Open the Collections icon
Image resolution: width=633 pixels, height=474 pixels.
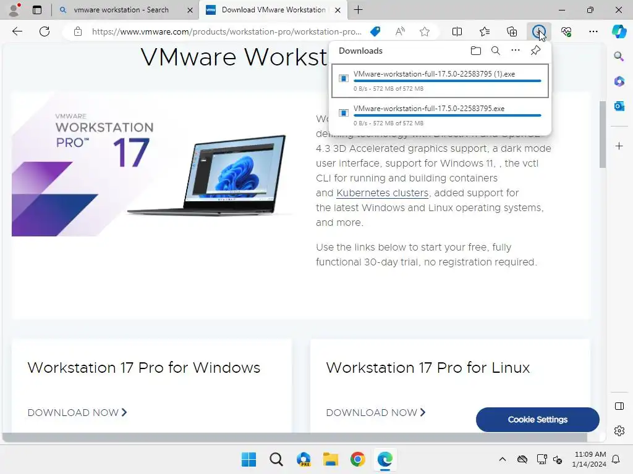(x=512, y=31)
